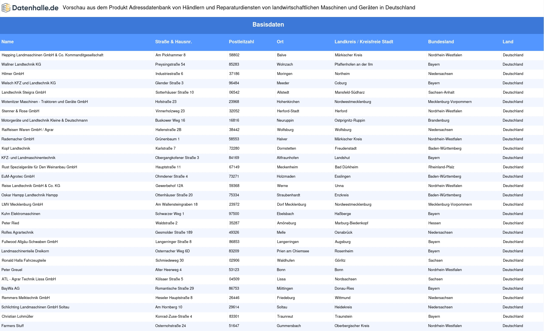Select the state Rheinland-Pfalz
The image size is (544, 331).
click(x=441, y=167)
